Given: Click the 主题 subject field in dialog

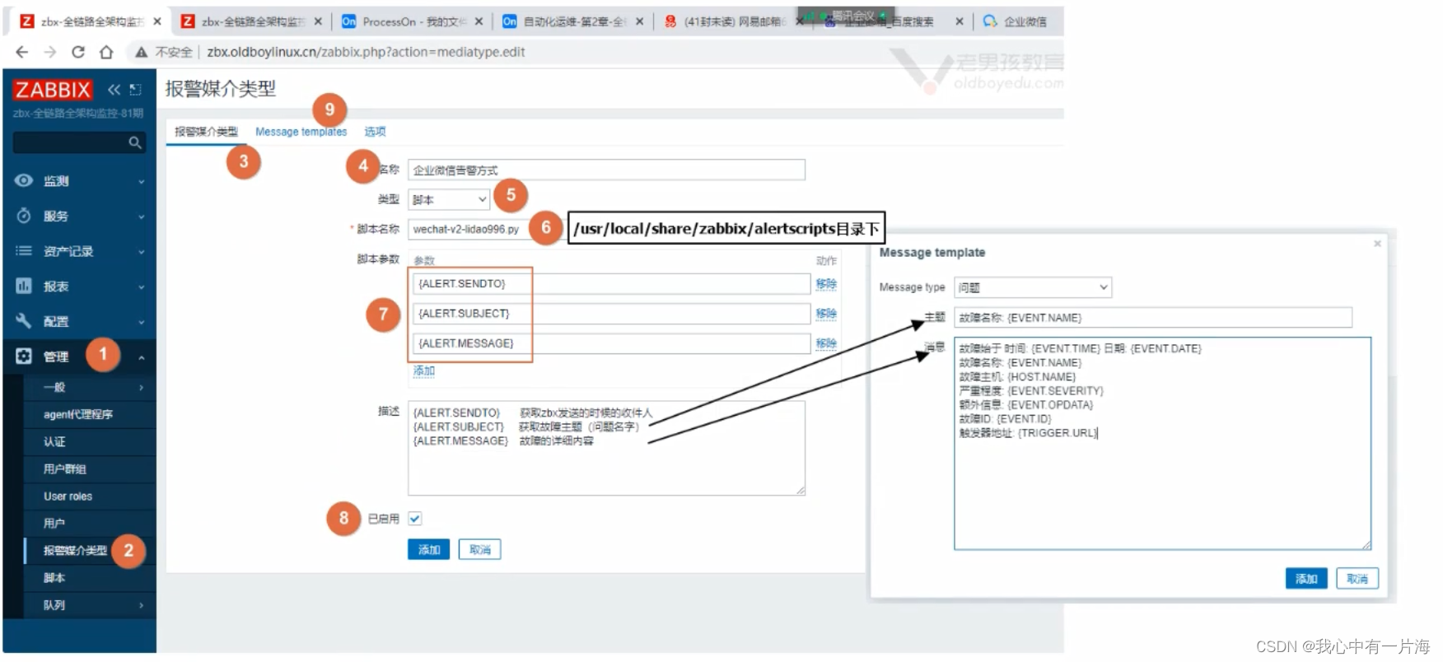Looking at the screenshot, I should 1153,317.
